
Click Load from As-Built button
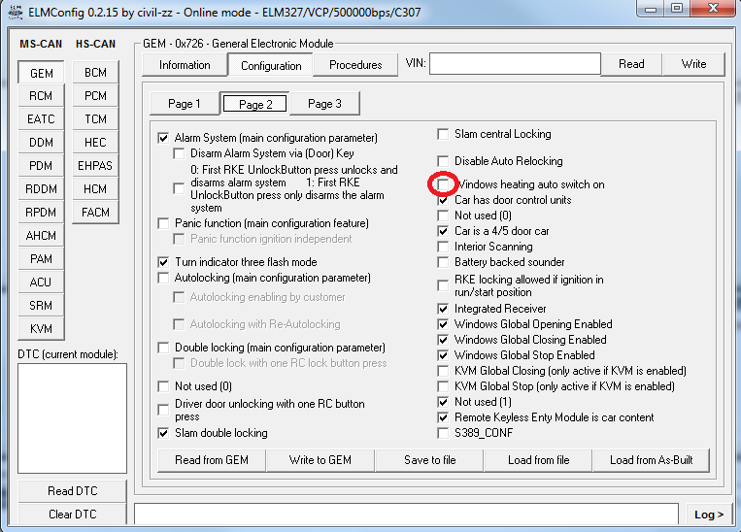(x=651, y=459)
